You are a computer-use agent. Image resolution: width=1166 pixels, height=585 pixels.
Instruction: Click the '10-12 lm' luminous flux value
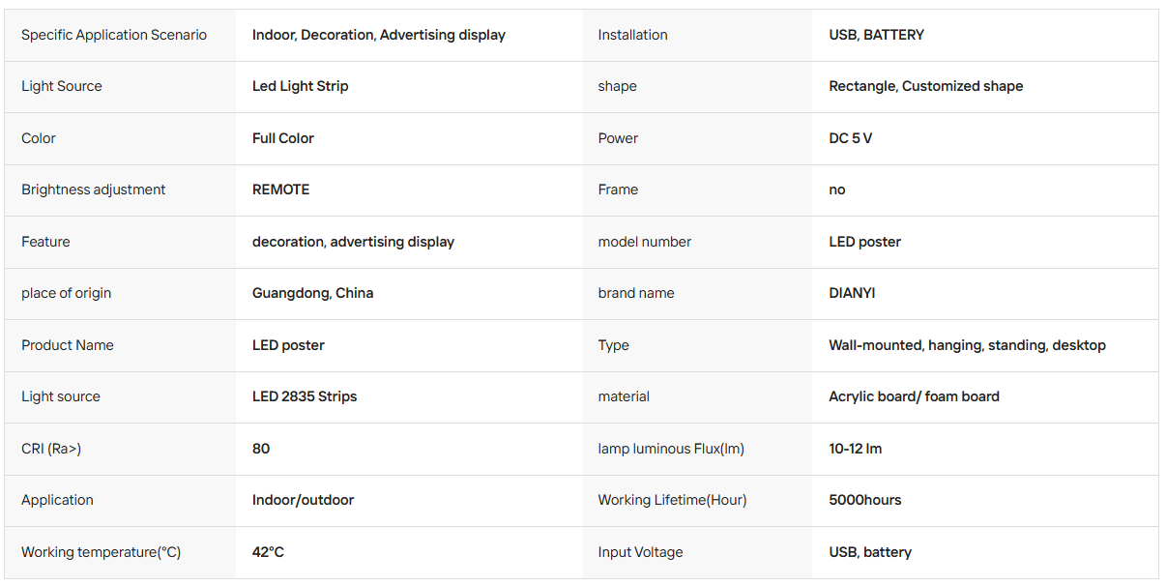point(856,449)
